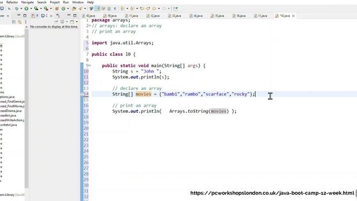Open the Navigate menu
357x201 pixels.
[27, 2]
